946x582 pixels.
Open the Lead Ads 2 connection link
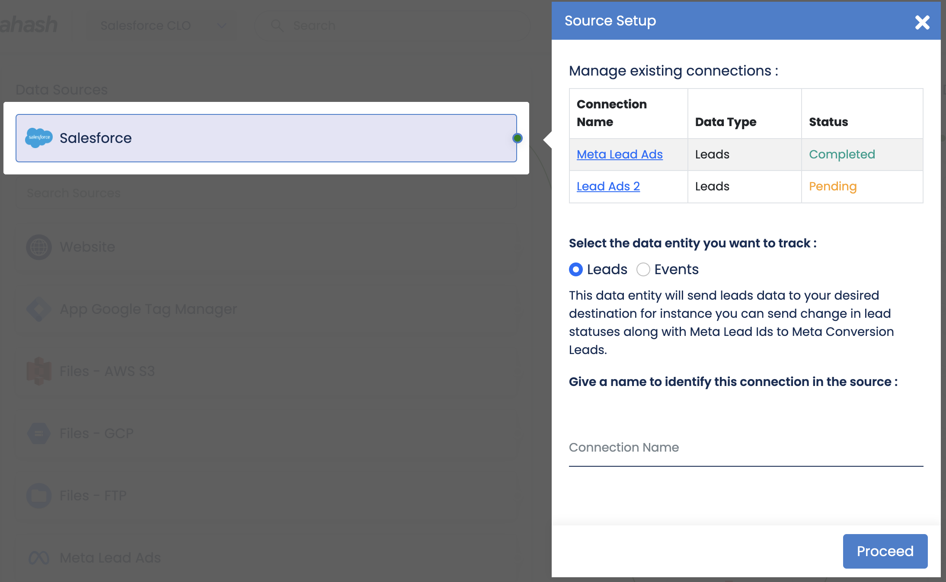(x=608, y=186)
